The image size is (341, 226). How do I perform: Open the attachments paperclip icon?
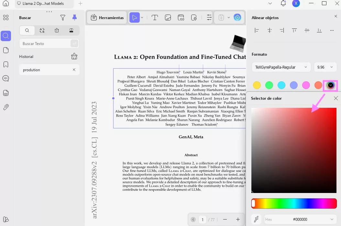[6, 107]
